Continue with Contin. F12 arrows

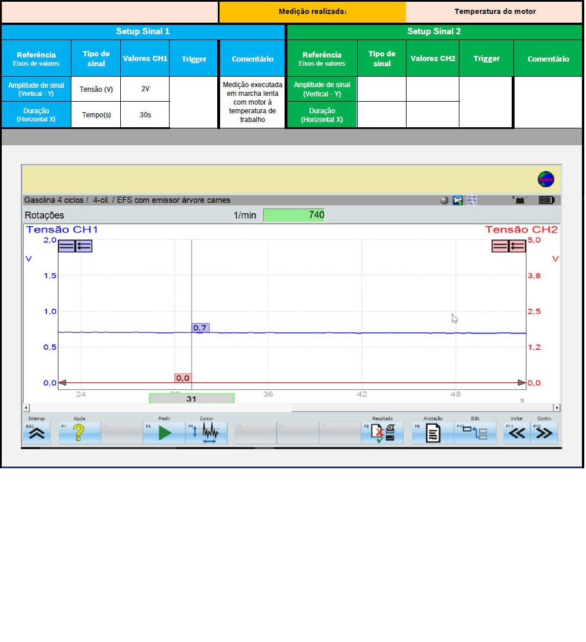pyautogui.click(x=544, y=433)
